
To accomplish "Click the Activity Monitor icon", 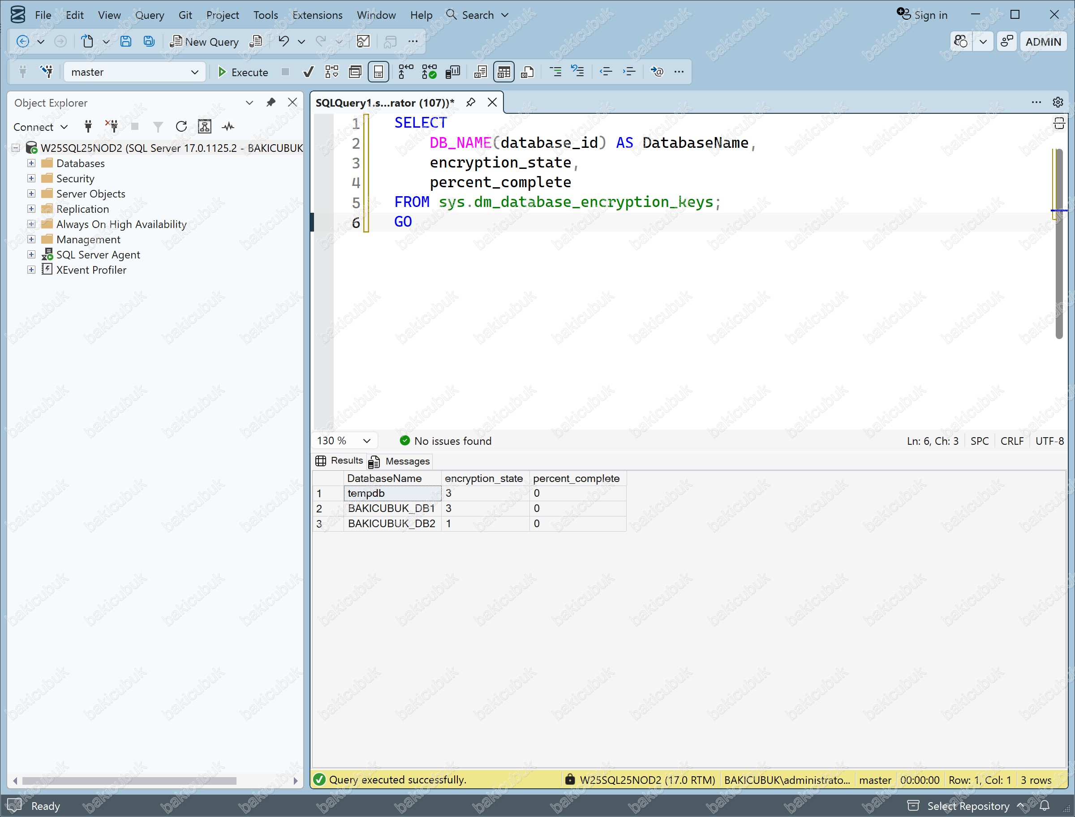I will click(228, 126).
